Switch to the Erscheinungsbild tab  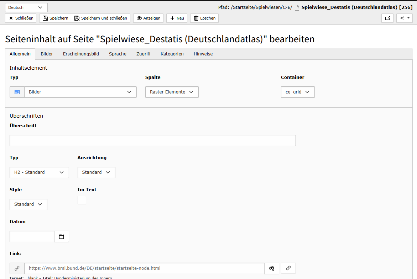81,54
